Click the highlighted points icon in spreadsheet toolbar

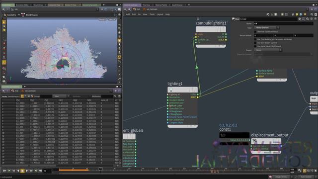coord(22,96)
